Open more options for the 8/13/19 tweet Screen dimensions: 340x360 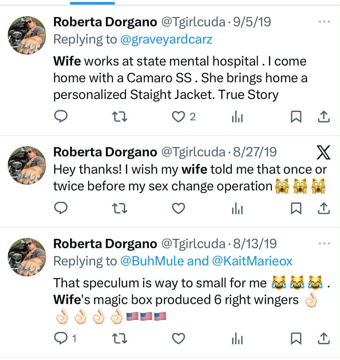pyautogui.click(x=324, y=244)
